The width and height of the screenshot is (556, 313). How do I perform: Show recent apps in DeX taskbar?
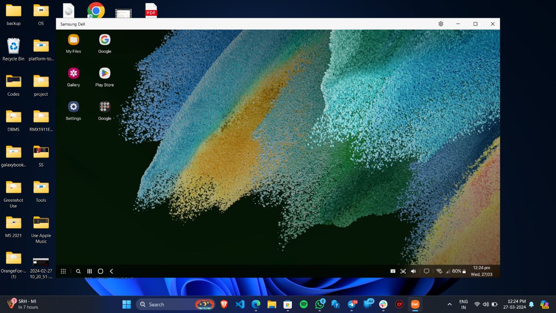pyautogui.click(x=89, y=271)
